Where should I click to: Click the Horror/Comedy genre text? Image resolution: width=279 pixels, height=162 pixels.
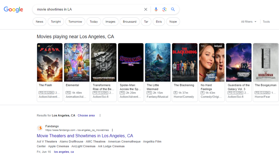pos(184,97)
